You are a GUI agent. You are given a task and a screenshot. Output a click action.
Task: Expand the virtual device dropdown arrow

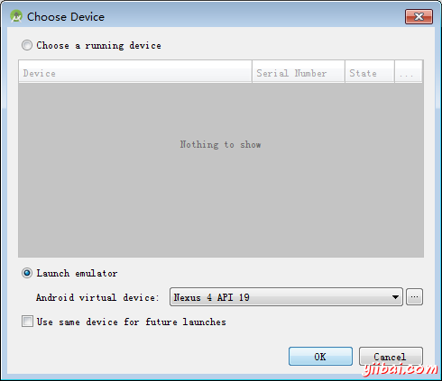pos(395,297)
